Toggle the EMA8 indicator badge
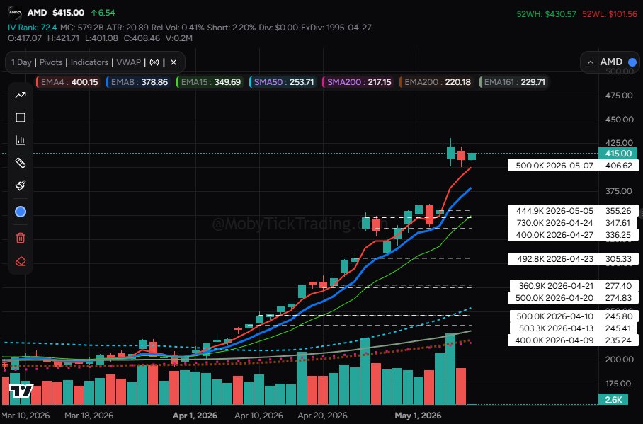This screenshot has height=424, width=643. [x=138, y=82]
